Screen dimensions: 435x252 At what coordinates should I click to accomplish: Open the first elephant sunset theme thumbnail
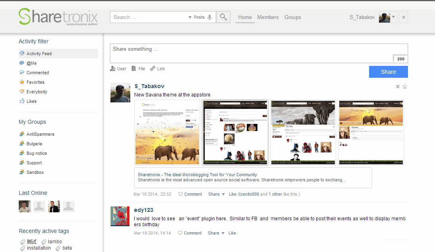pos(167,132)
